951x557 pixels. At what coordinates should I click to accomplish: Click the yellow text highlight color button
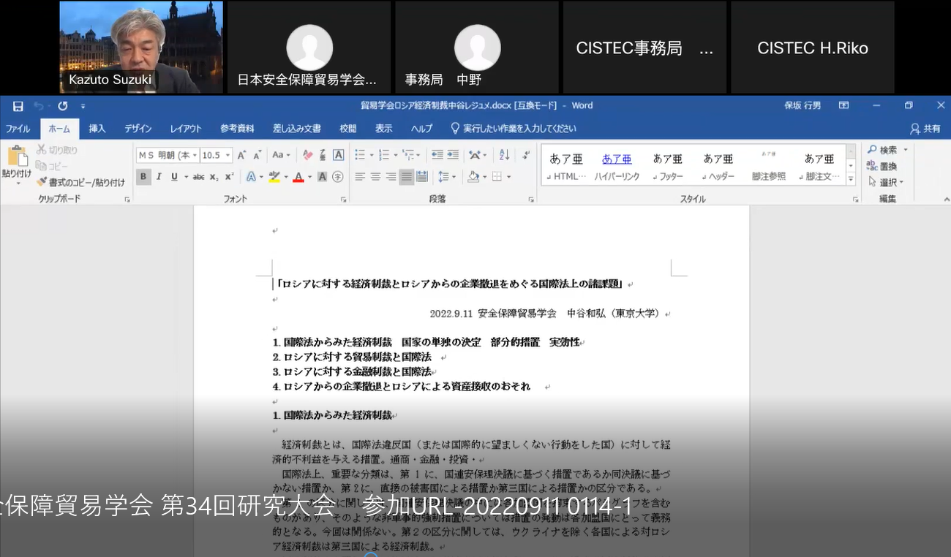point(274,177)
